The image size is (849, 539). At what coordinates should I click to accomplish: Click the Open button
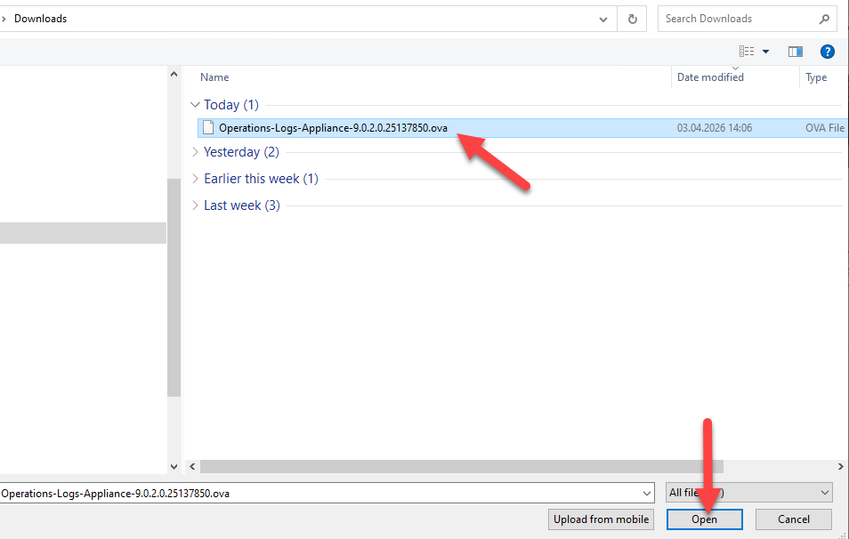click(704, 519)
